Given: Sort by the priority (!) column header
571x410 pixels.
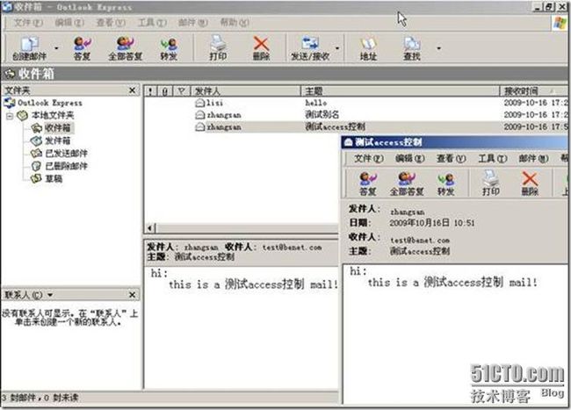Looking at the screenshot, I should coord(150,91).
